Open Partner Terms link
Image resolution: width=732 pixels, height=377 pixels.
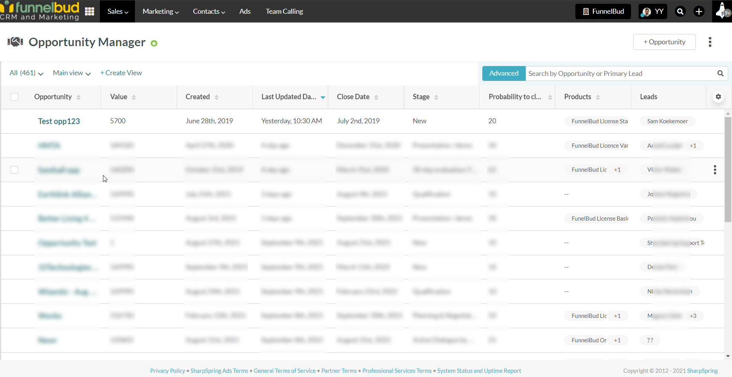click(x=339, y=371)
